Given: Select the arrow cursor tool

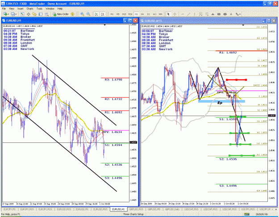Looking at the screenshot, I should click(168, 14).
